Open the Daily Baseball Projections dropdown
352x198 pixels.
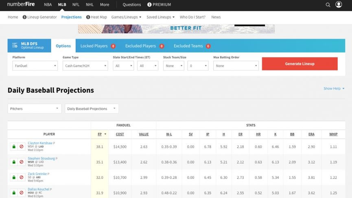pos(92,109)
